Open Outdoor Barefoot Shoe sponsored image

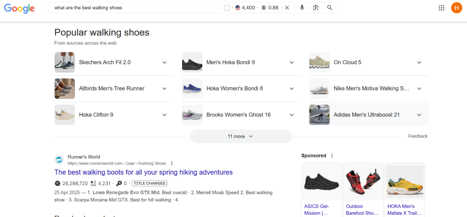[363, 182]
